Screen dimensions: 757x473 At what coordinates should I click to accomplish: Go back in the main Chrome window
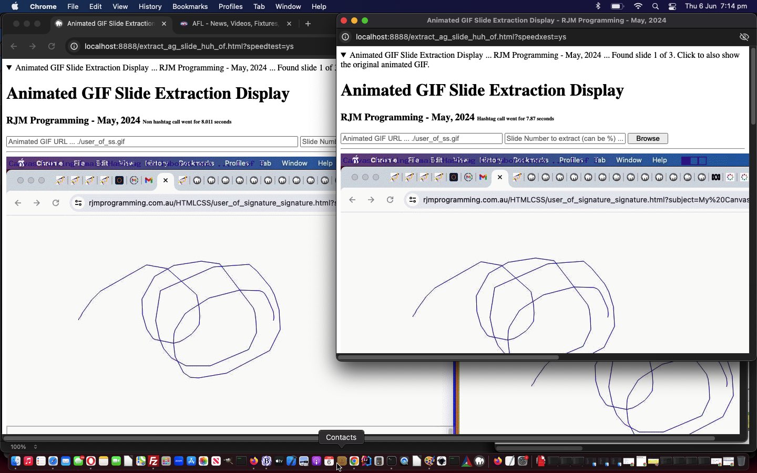[14, 46]
